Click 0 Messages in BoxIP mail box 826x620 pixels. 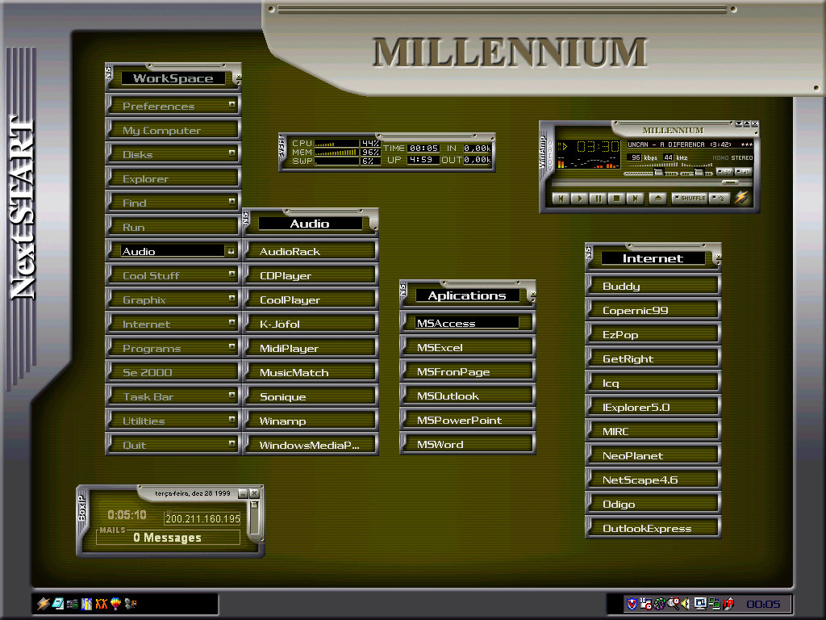[x=168, y=537]
